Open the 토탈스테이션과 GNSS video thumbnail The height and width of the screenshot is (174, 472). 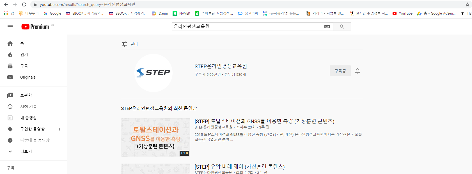156,138
